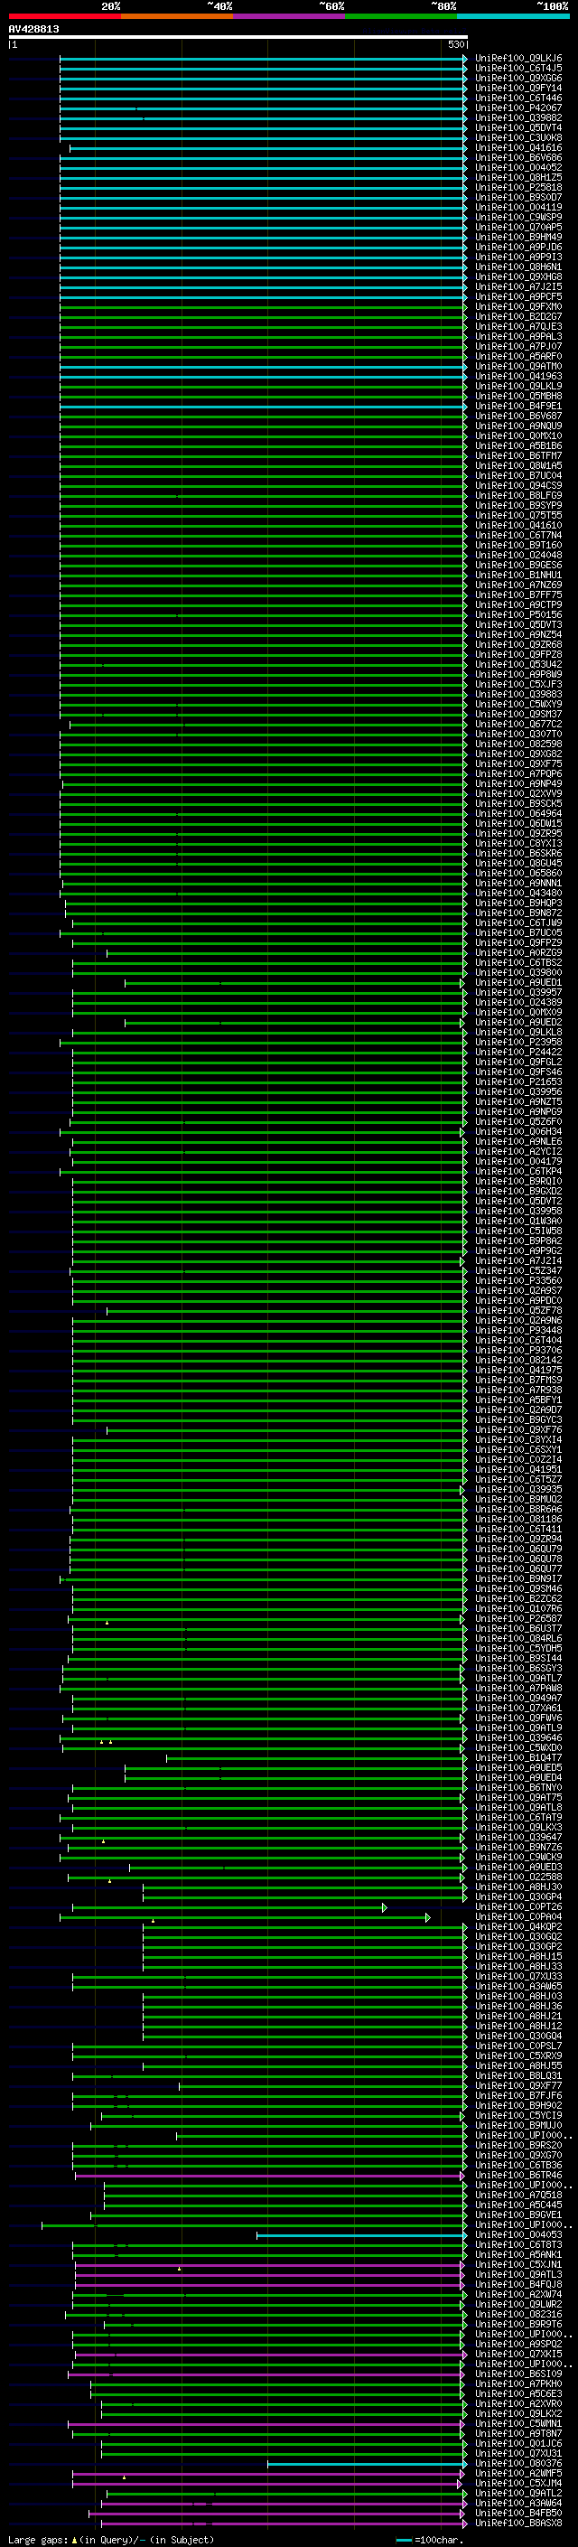Select hit label UniRef100_O41616
This screenshot has width=578, height=2547.
click(x=517, y=148)
